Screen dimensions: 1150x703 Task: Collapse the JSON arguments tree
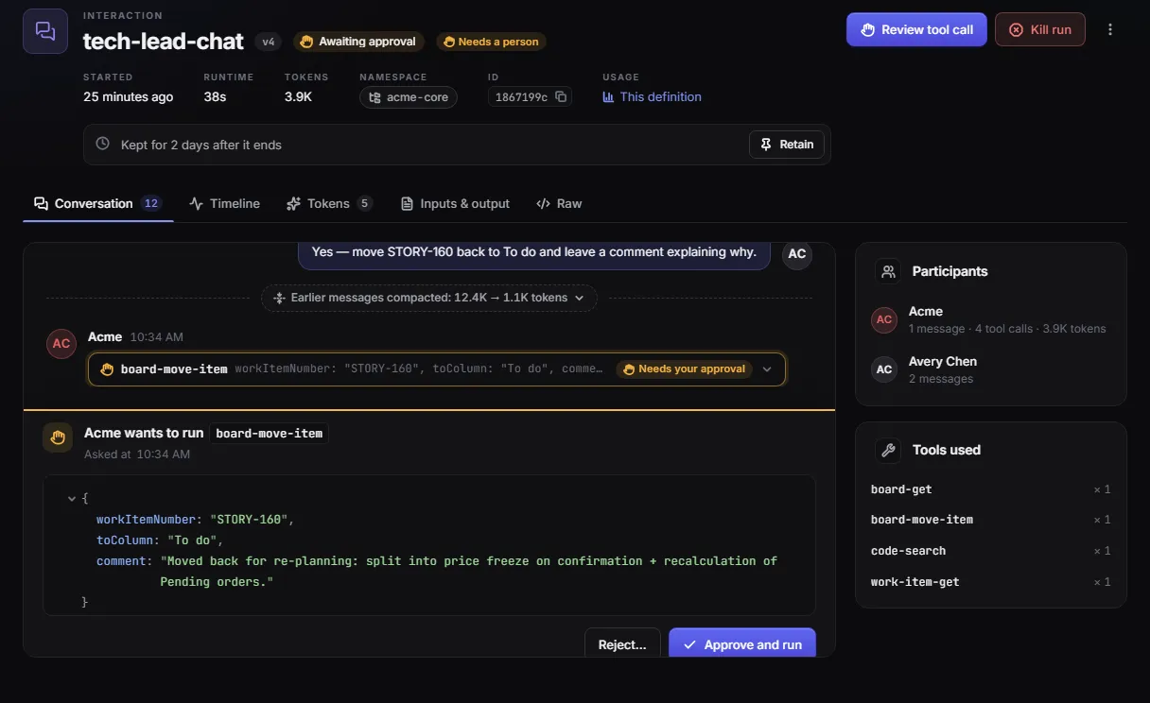72,498
